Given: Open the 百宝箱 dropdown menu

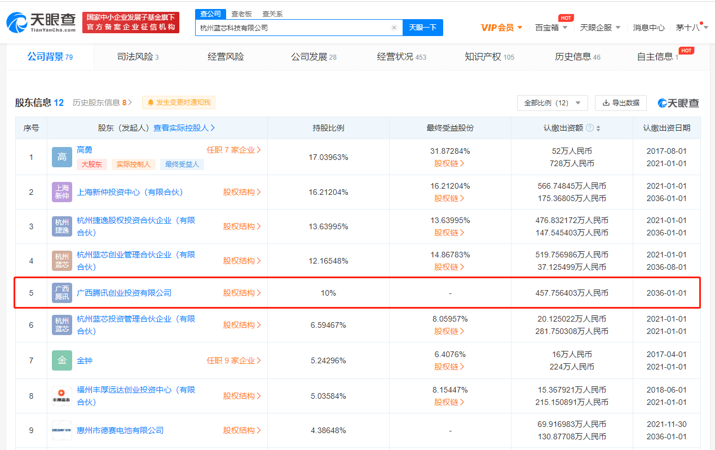Looking at the screenshot, I should point(551,28).
